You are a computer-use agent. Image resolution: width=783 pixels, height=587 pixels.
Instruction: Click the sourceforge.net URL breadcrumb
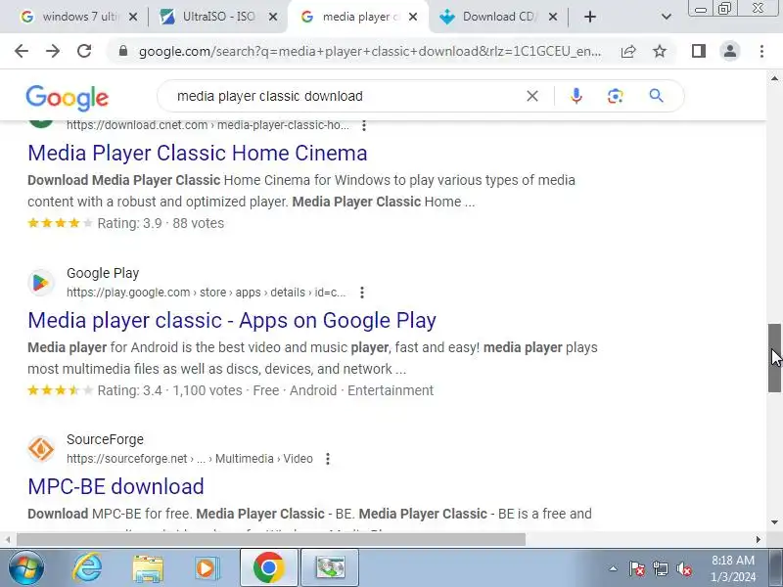(190, 459)
